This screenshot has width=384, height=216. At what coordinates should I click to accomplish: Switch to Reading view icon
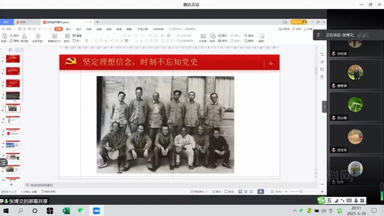251,191
